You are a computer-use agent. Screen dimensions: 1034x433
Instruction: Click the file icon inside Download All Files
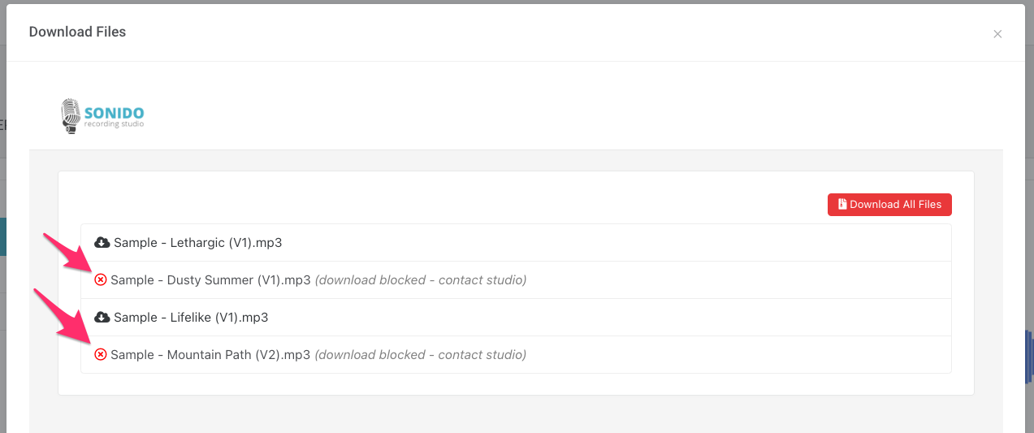point(842,205)
